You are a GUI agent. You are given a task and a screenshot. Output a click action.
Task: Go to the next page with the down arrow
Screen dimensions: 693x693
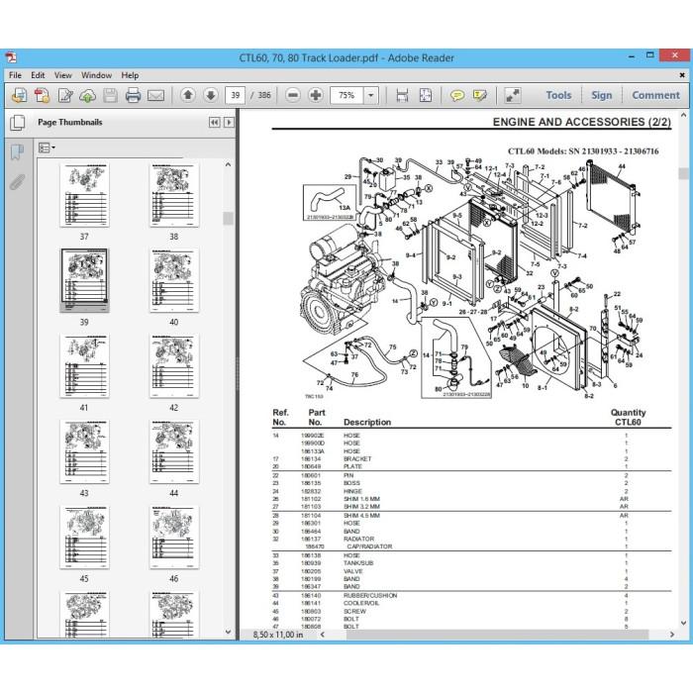pyautogui.click(x=211, y=95)
